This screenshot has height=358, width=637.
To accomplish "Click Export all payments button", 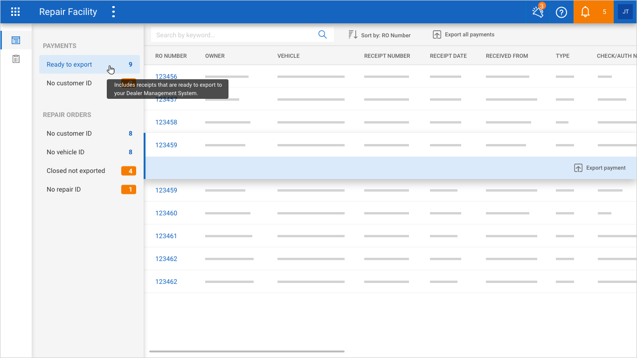I will point(464,35).
